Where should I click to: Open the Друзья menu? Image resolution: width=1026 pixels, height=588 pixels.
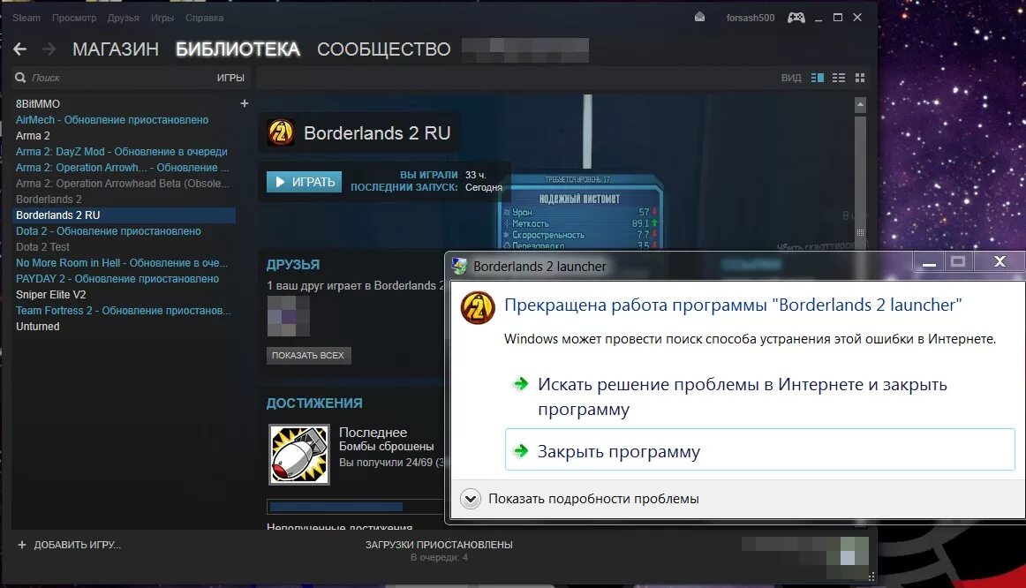(123, 18)
